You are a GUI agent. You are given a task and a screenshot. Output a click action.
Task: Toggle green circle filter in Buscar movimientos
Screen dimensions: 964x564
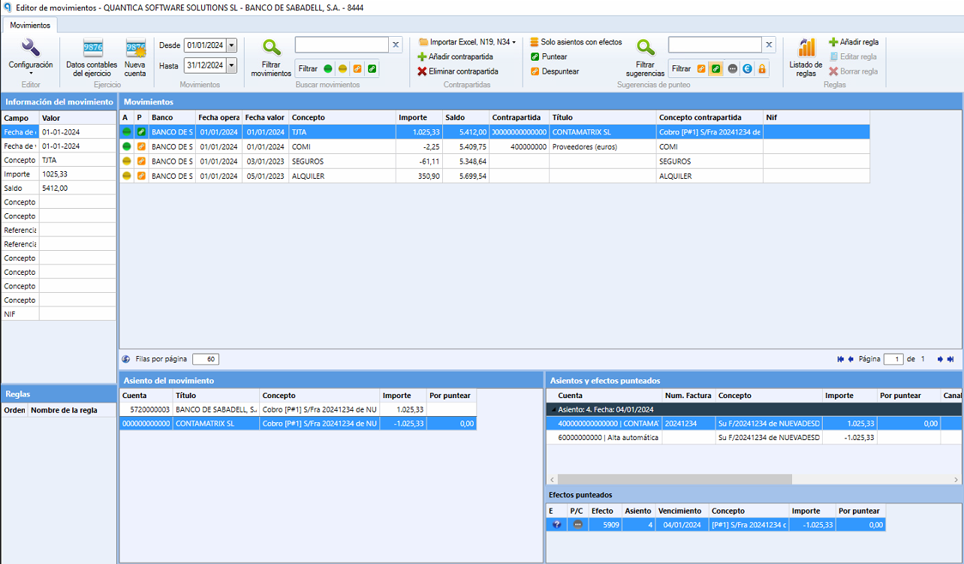328,68
